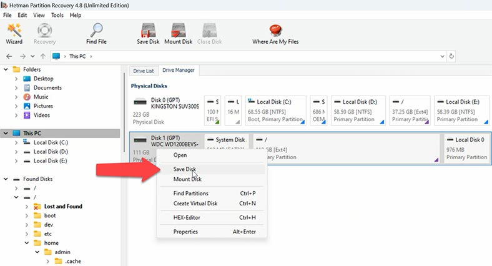Select Local Disk (E:) 58.39 GB partition

[462, 111]
